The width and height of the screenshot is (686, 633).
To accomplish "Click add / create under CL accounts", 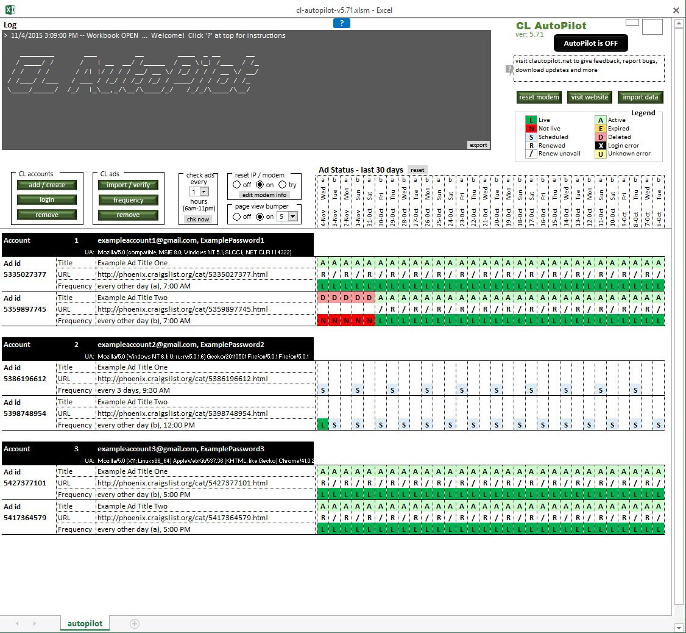I will click(x=47, y=185).
